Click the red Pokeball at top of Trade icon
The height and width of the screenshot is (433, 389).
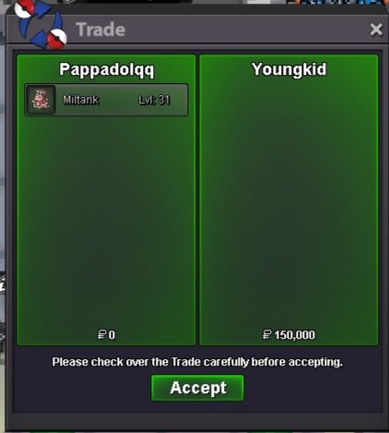[24, 8]
